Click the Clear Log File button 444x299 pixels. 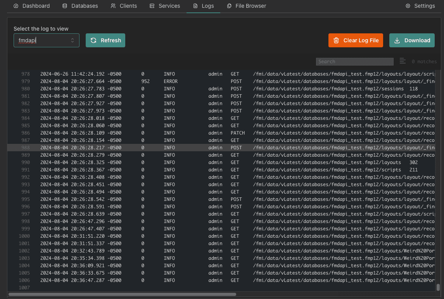[356, 40]
